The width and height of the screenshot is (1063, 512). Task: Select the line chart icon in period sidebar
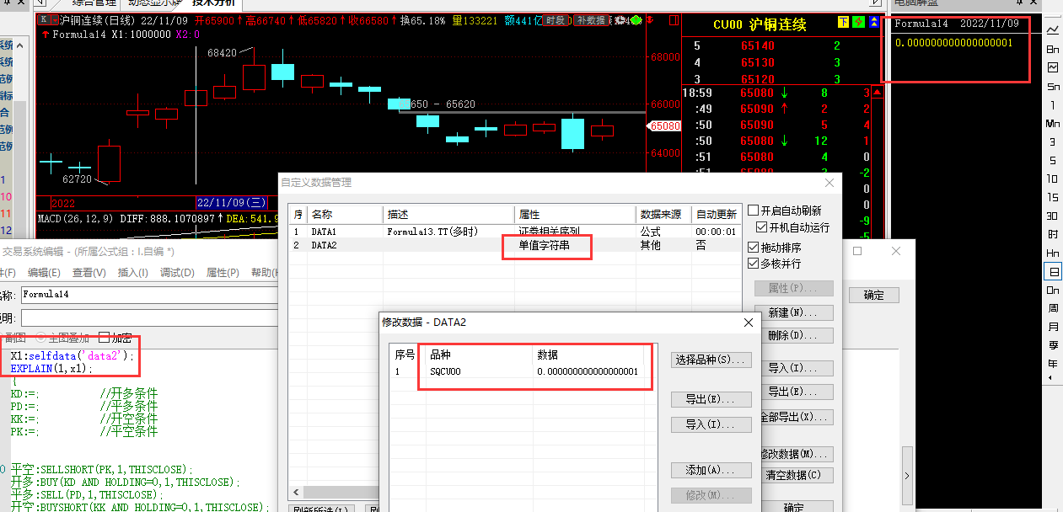[x=1053, y=29]
